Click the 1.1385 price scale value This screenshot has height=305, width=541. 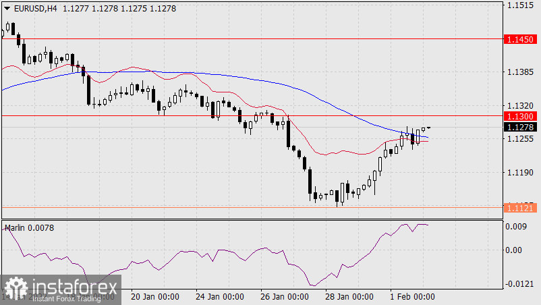(x=519, y=72)
